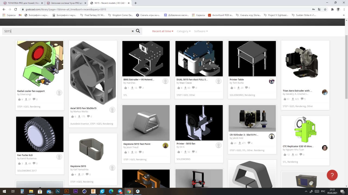Click download icon on DUAL 5015 Fan duct
The height and width of the screenshot is (195, 348).
pyautogui.click(x=186, y=88)
